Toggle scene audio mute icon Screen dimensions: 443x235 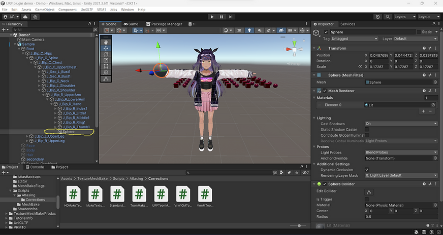click(260, 30)
